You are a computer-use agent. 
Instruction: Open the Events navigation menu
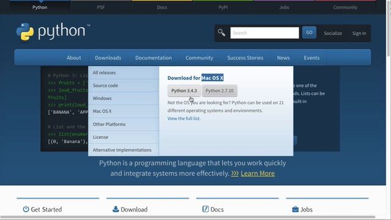[312, 57]
